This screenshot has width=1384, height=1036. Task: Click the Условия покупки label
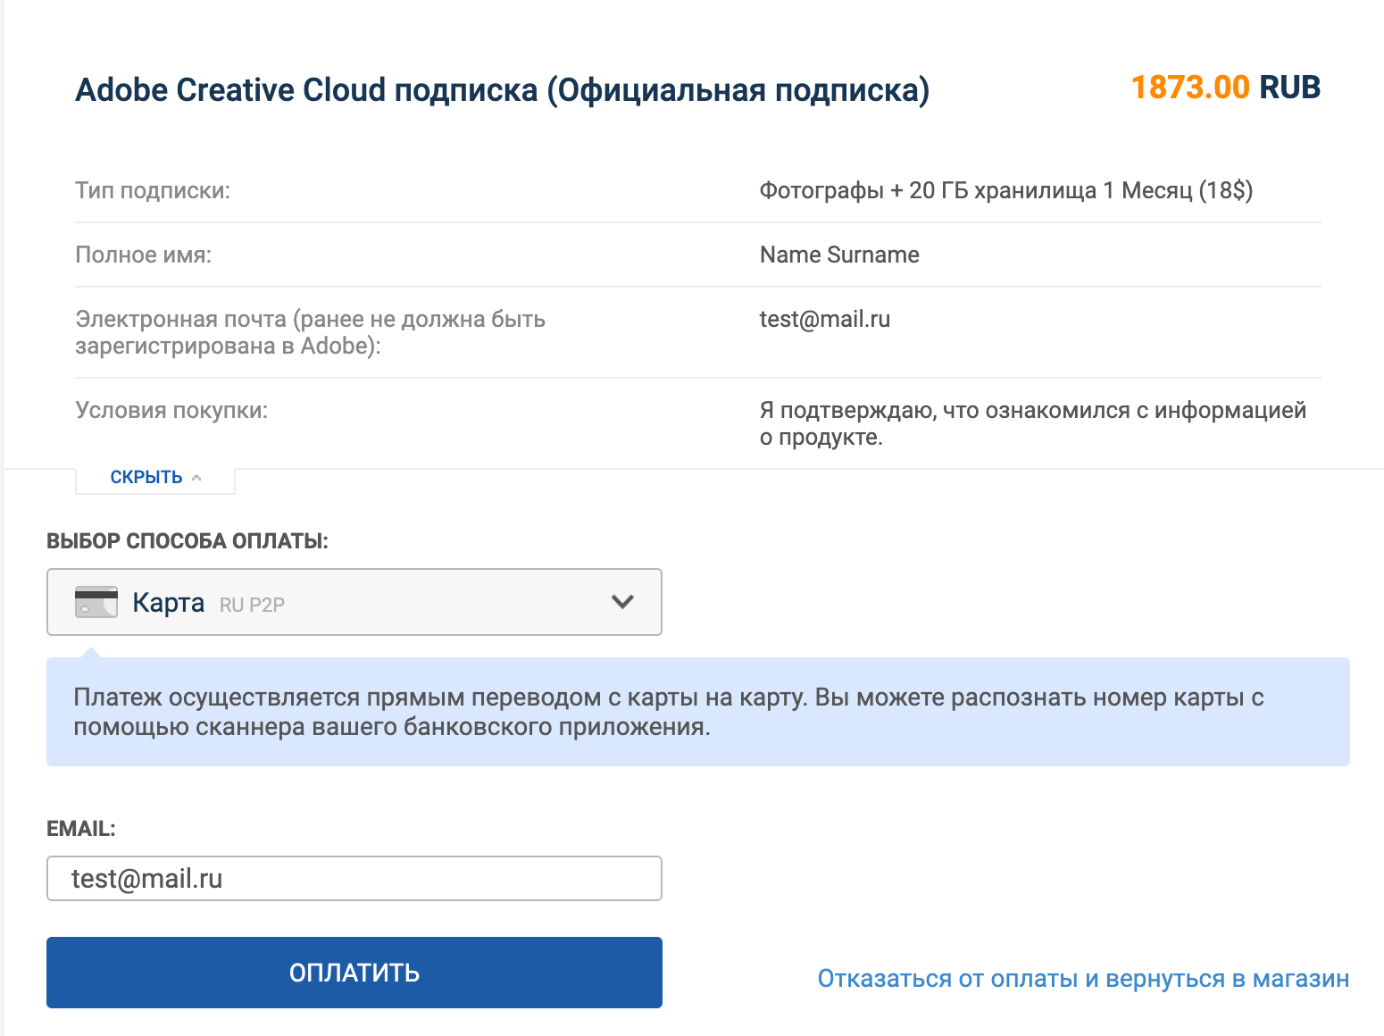(171, 411)
